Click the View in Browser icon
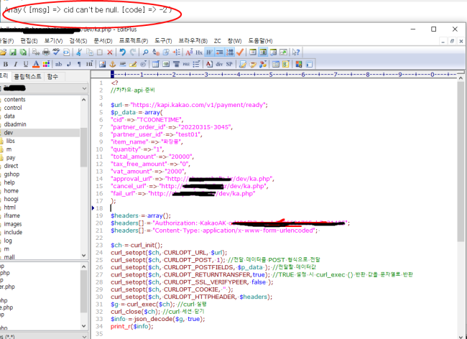Image resolution: width=467 pixels, height=339 pixels. click(x=66, y=52)
